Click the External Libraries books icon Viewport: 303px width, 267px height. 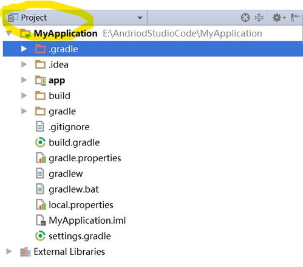(x=26, y=252)
